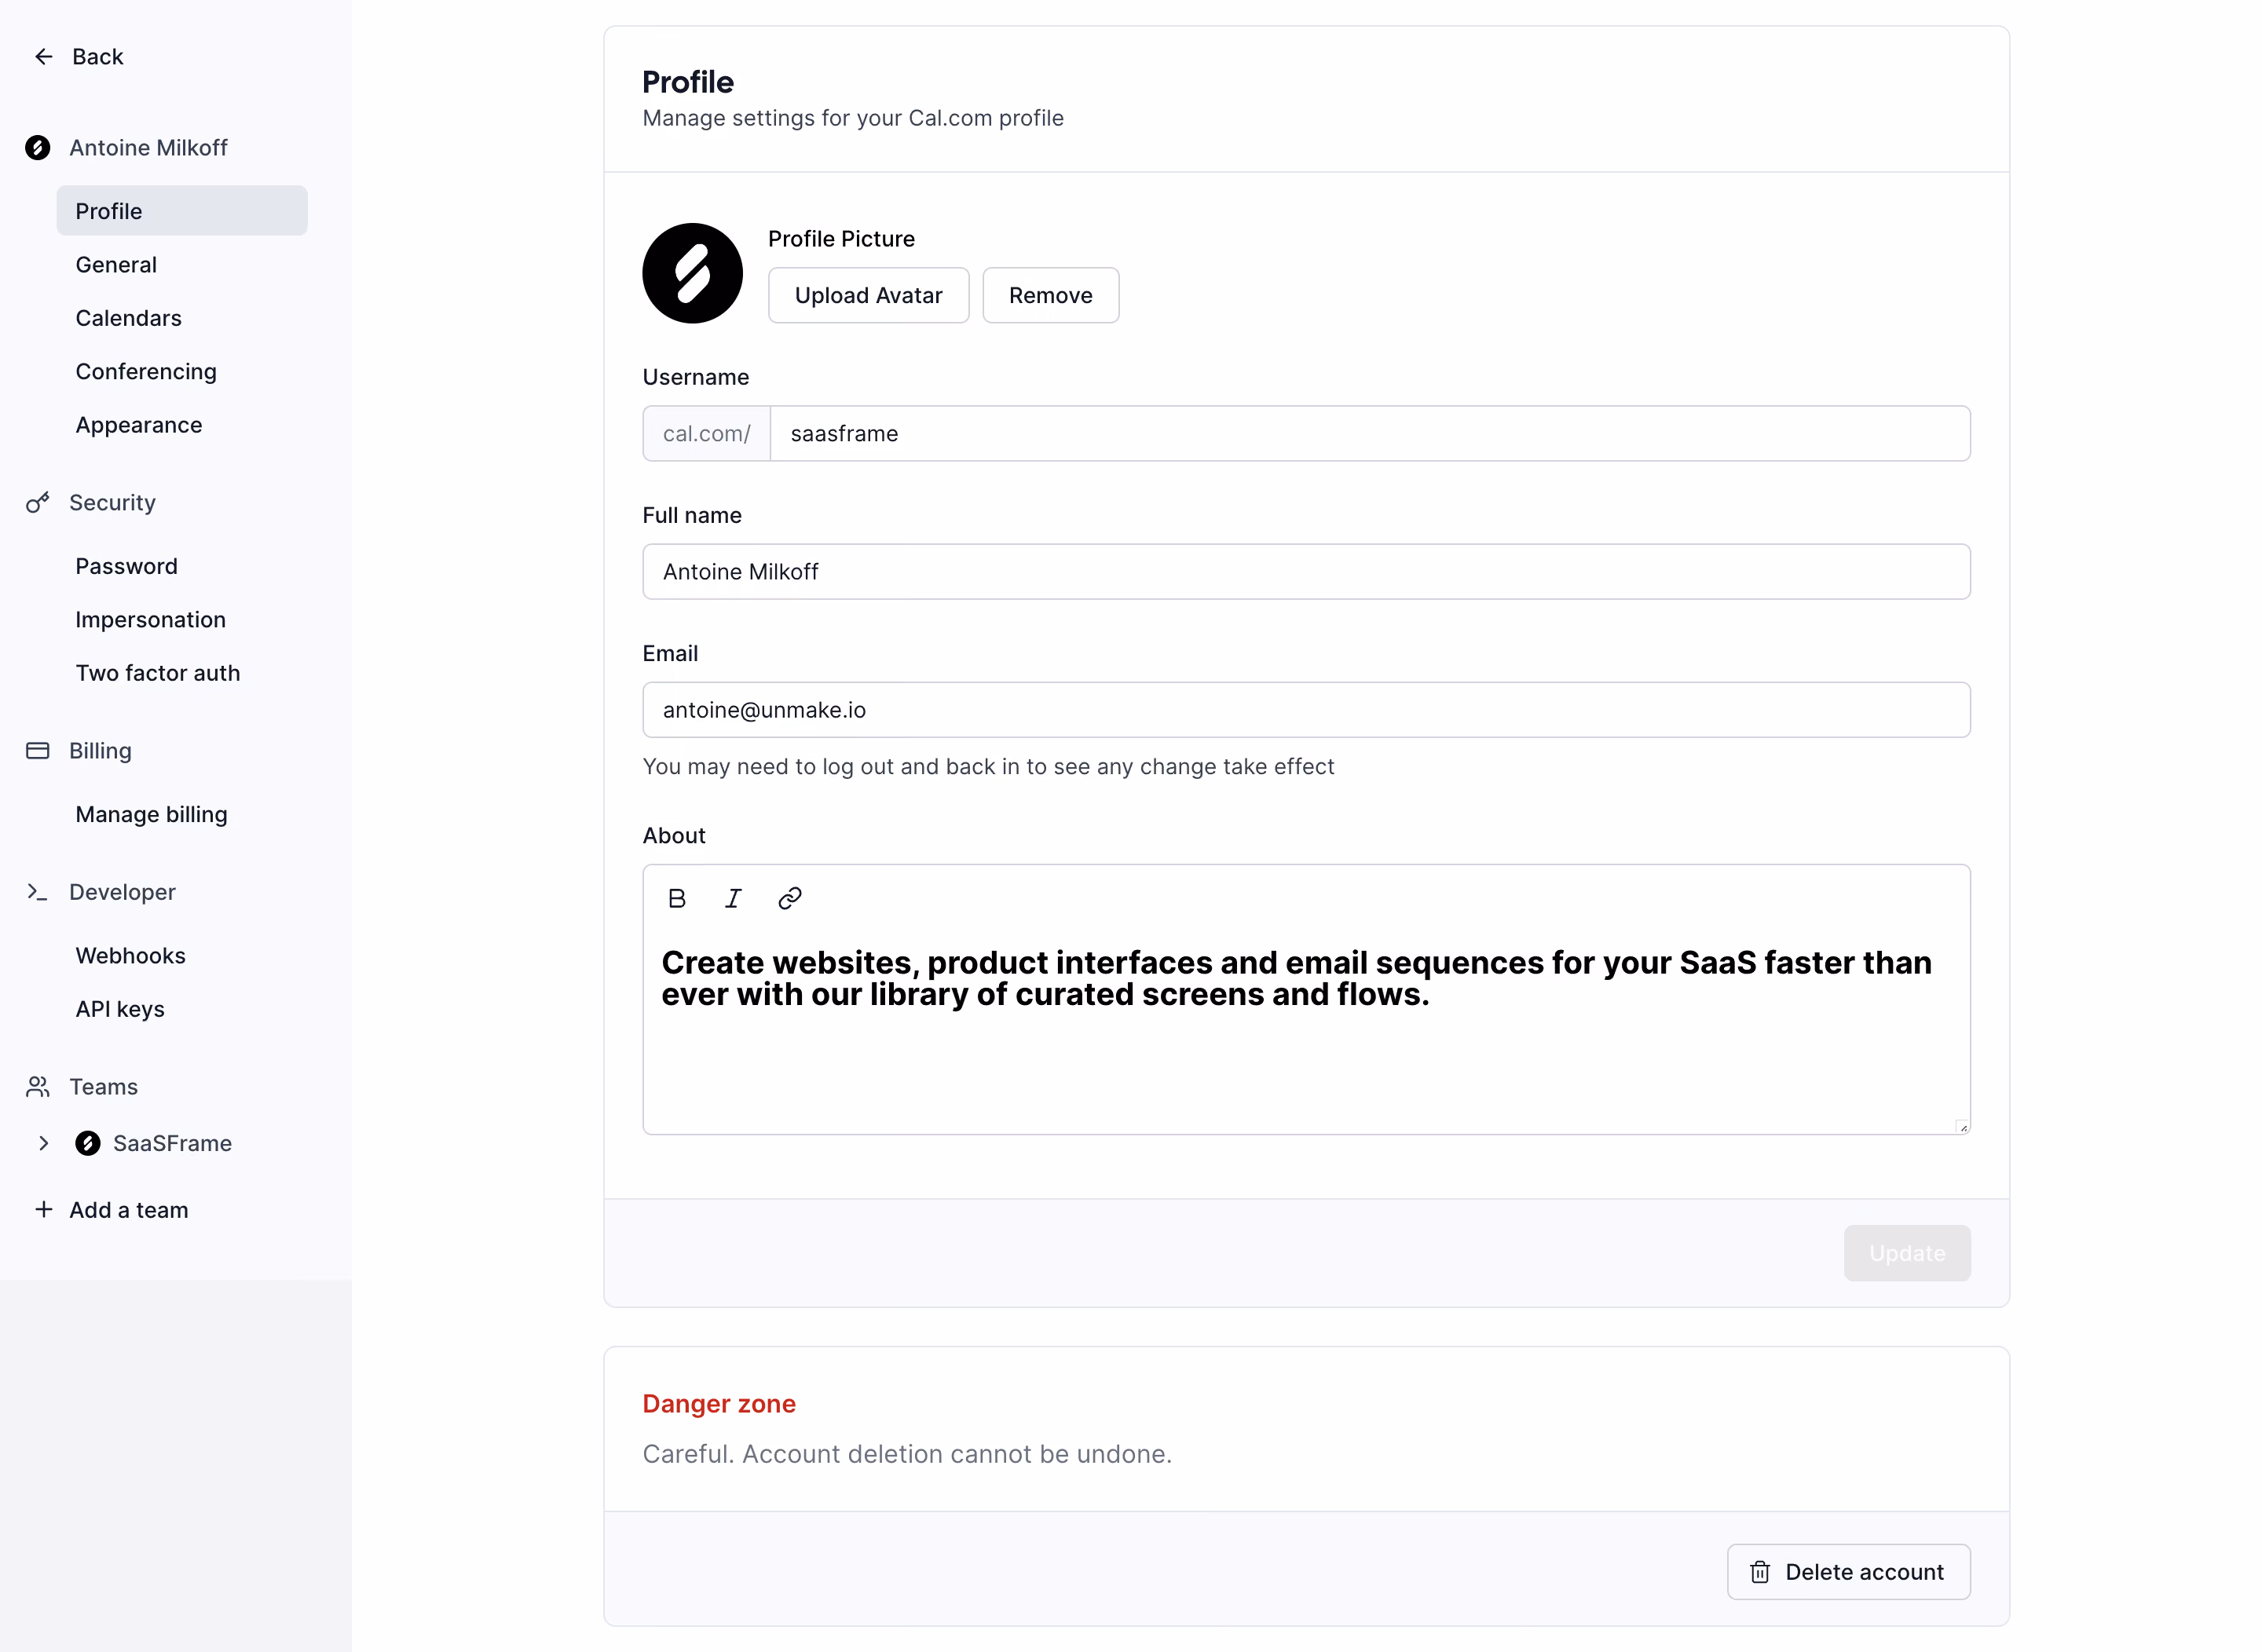Image resolution: width=2262 pixels, height=1652 pixels.
Task: Click the Back arrow icon
Action: tap(43, 57)
